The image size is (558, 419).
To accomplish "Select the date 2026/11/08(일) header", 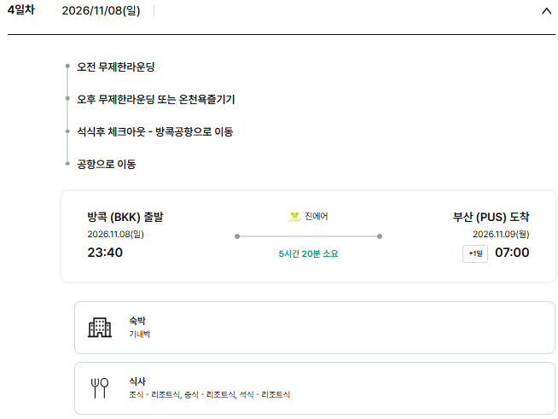I will click(x=101, y=10).
